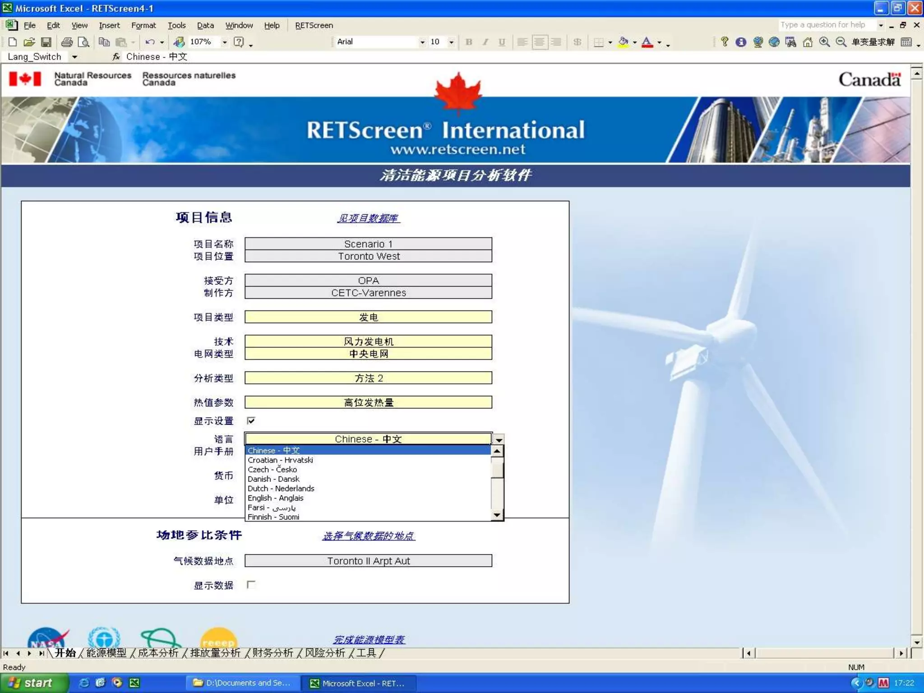The width and height of the screenshot is (924, 693).
Task: Click the Copy icon
Action: click(x=104, y=42)
